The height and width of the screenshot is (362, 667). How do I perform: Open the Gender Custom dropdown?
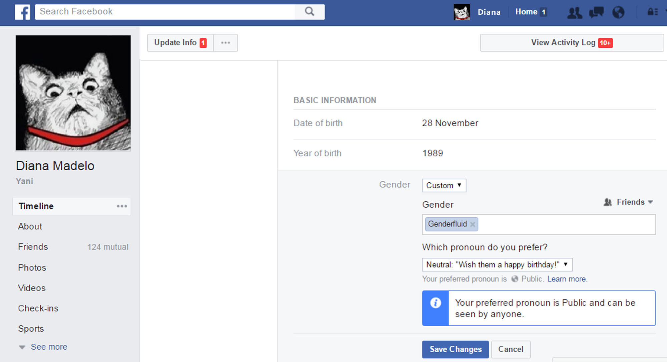pyautogui.click(x=444, y=185)
